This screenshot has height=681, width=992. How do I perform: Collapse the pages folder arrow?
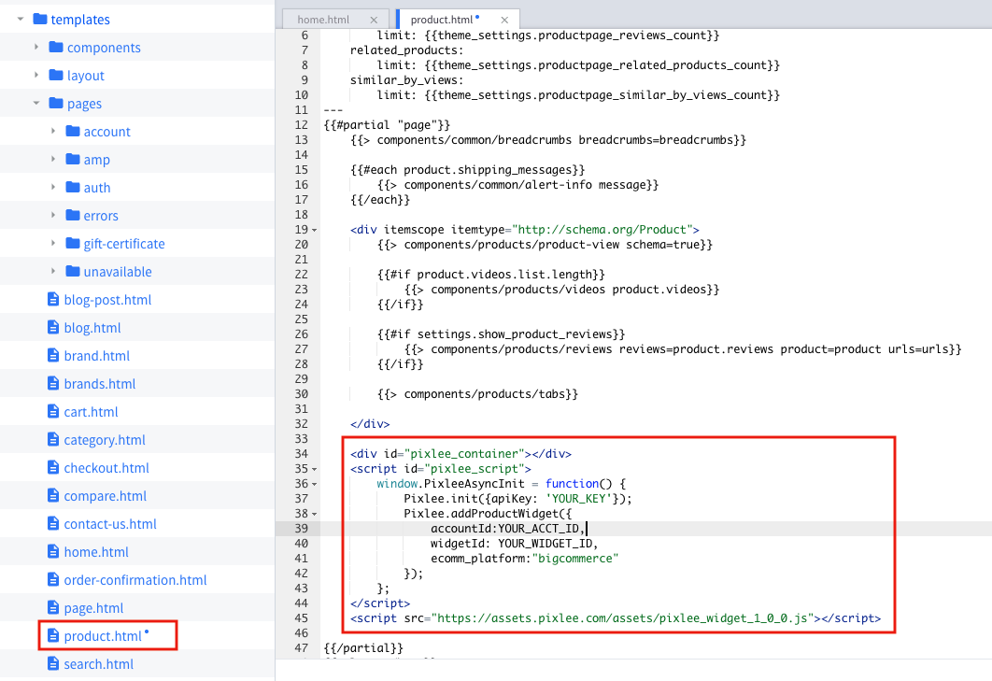point(36,103)
